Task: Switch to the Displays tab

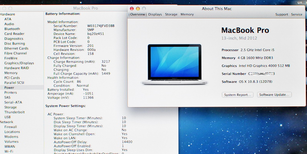Action: click(155, 15)
